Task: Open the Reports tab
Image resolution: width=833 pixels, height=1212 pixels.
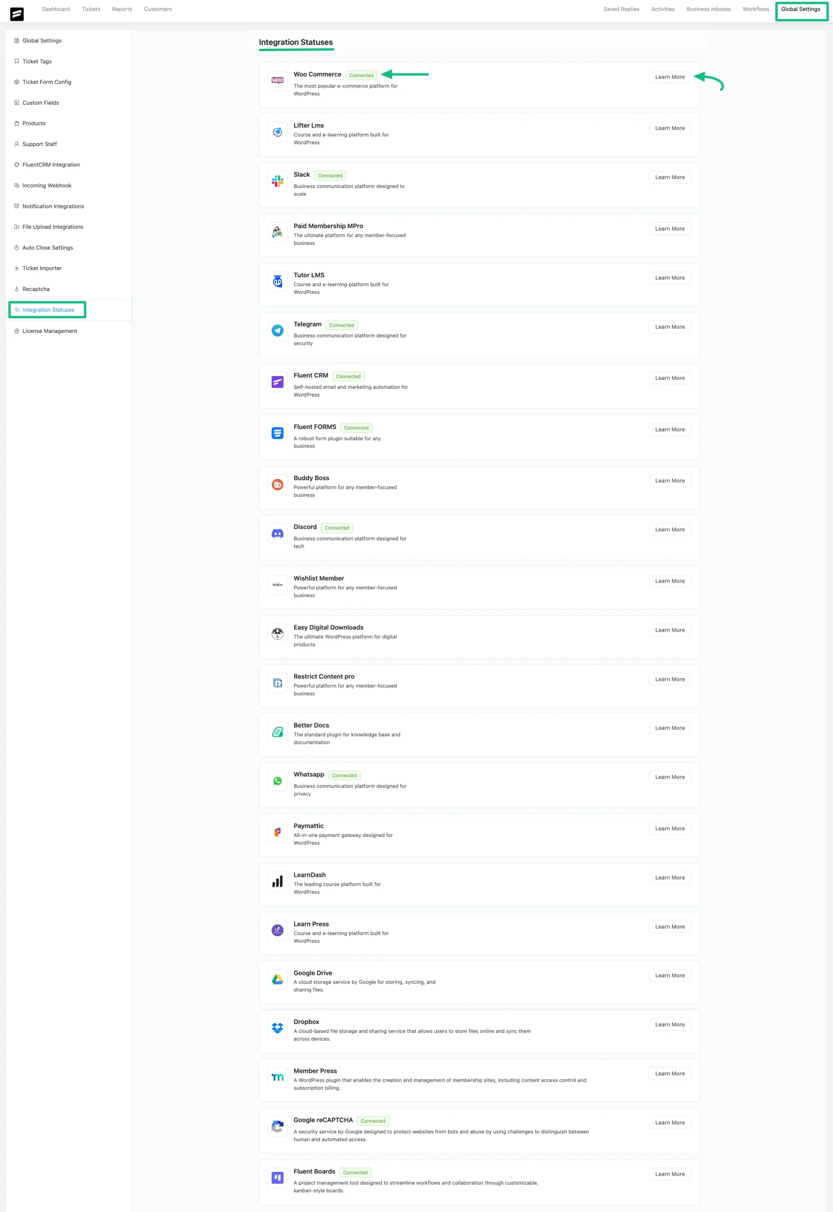Action: pyautogui.click(x=122, y=9)
